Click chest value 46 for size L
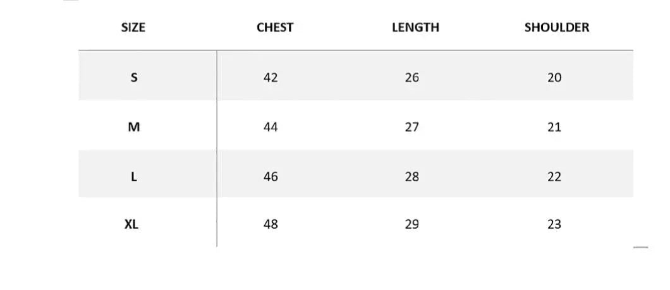 [x=271, y=177]
